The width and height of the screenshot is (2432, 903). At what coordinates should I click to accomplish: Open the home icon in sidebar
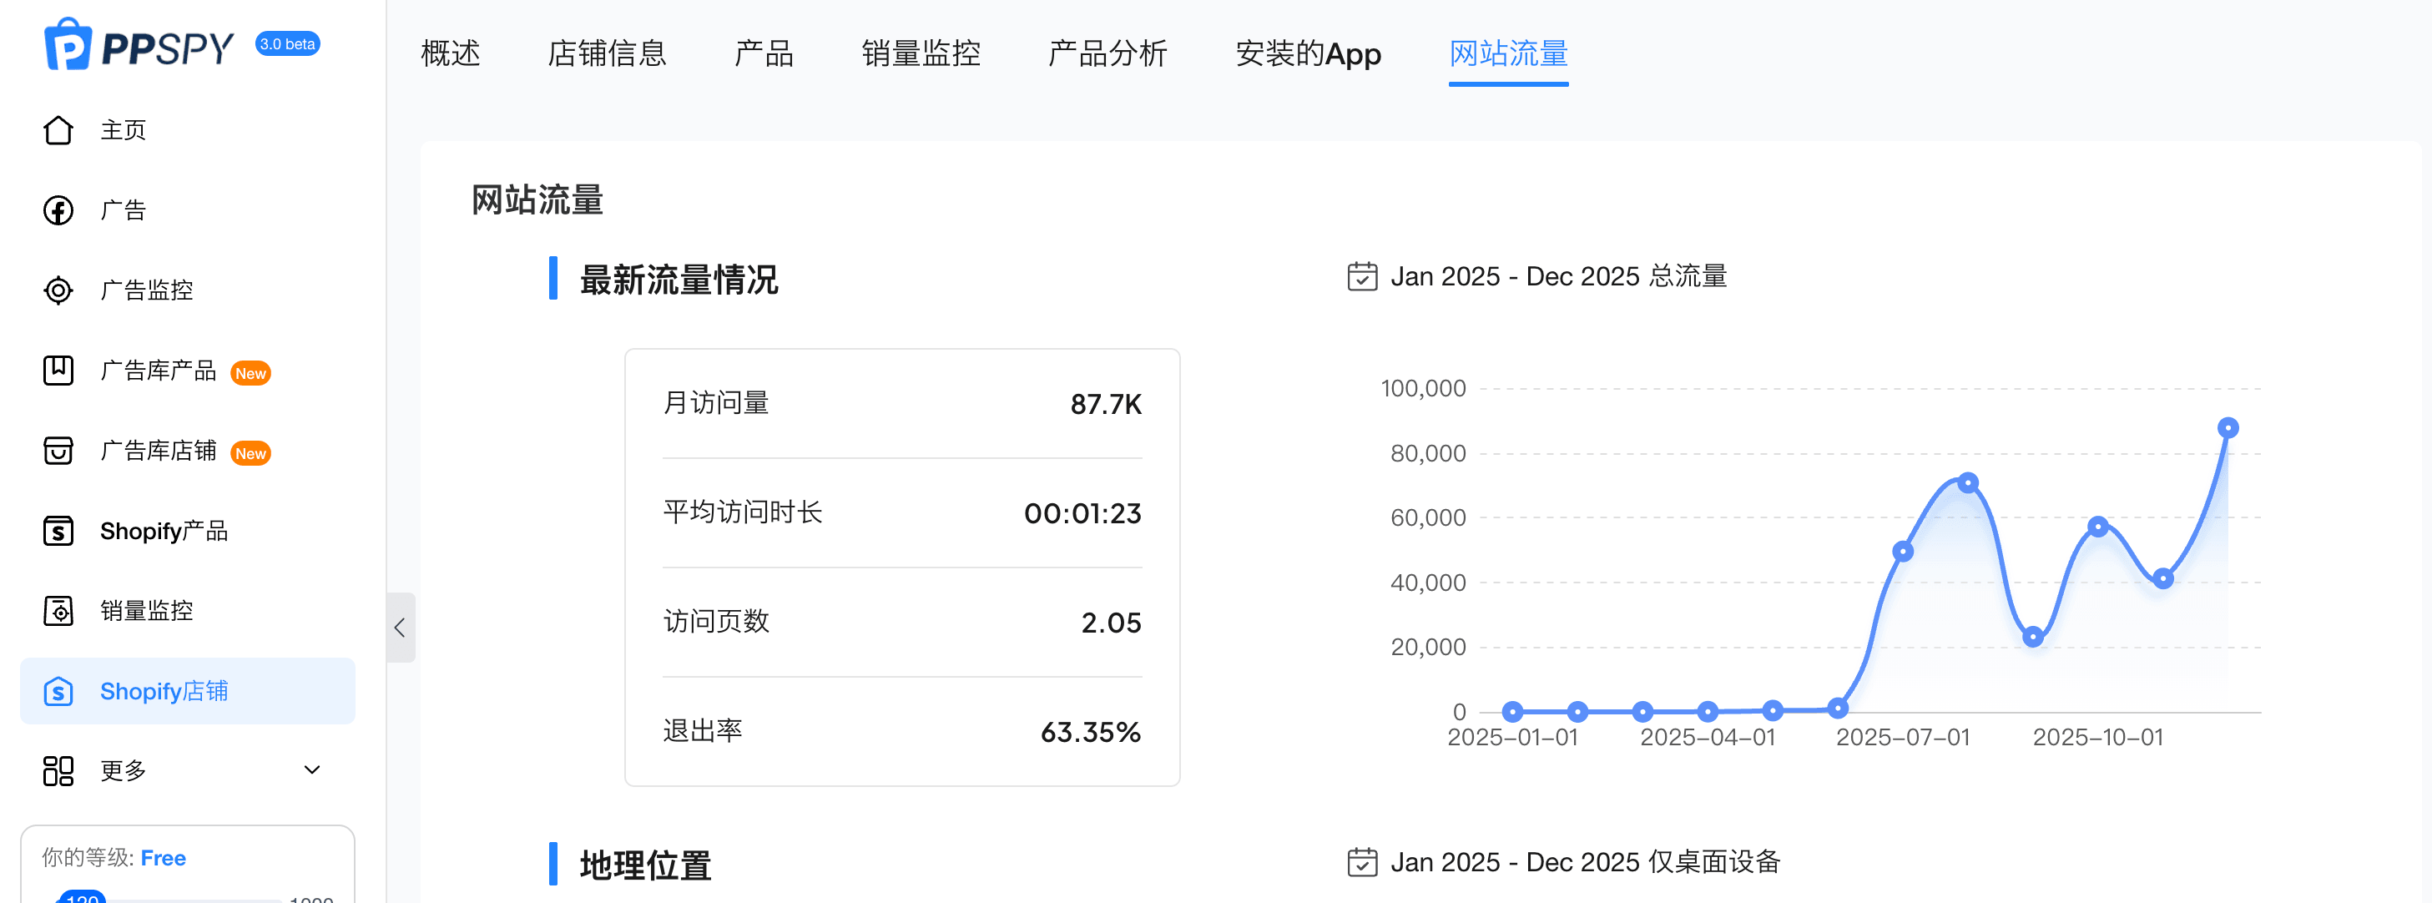[58, 130]
